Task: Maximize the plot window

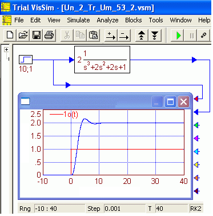Action: (x=170, y=101)
